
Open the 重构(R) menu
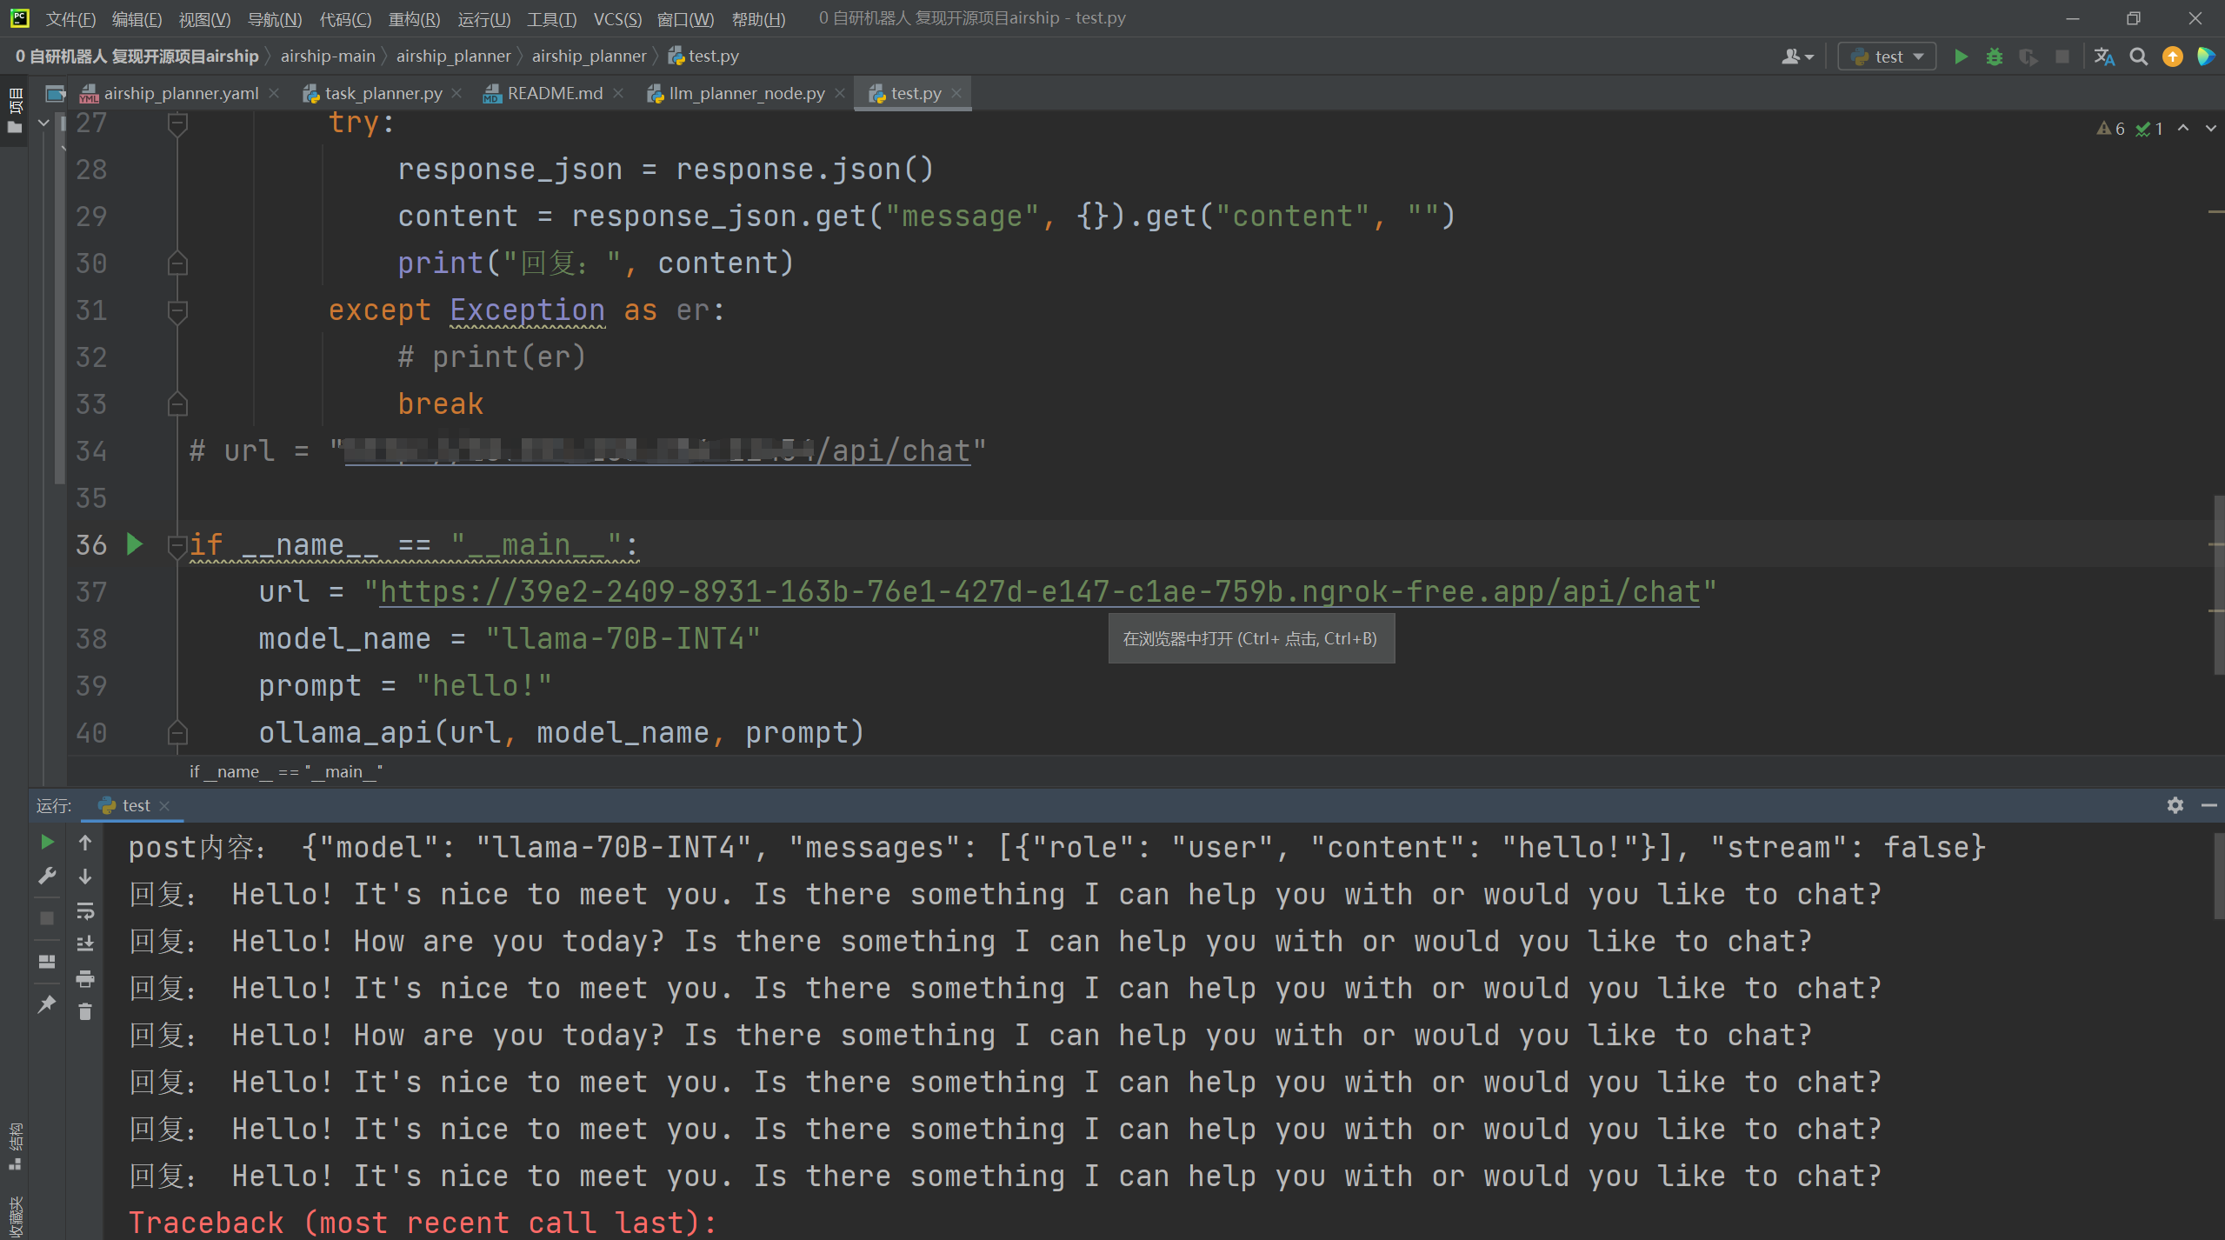pyautogui.click(x=414, y=18)
